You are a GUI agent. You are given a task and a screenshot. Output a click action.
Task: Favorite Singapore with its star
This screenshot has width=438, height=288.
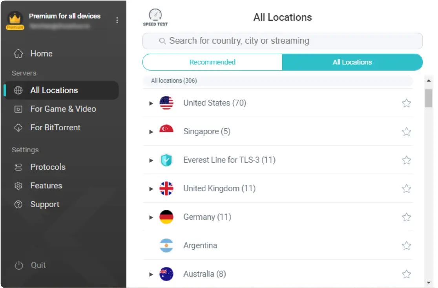point(407,131)
